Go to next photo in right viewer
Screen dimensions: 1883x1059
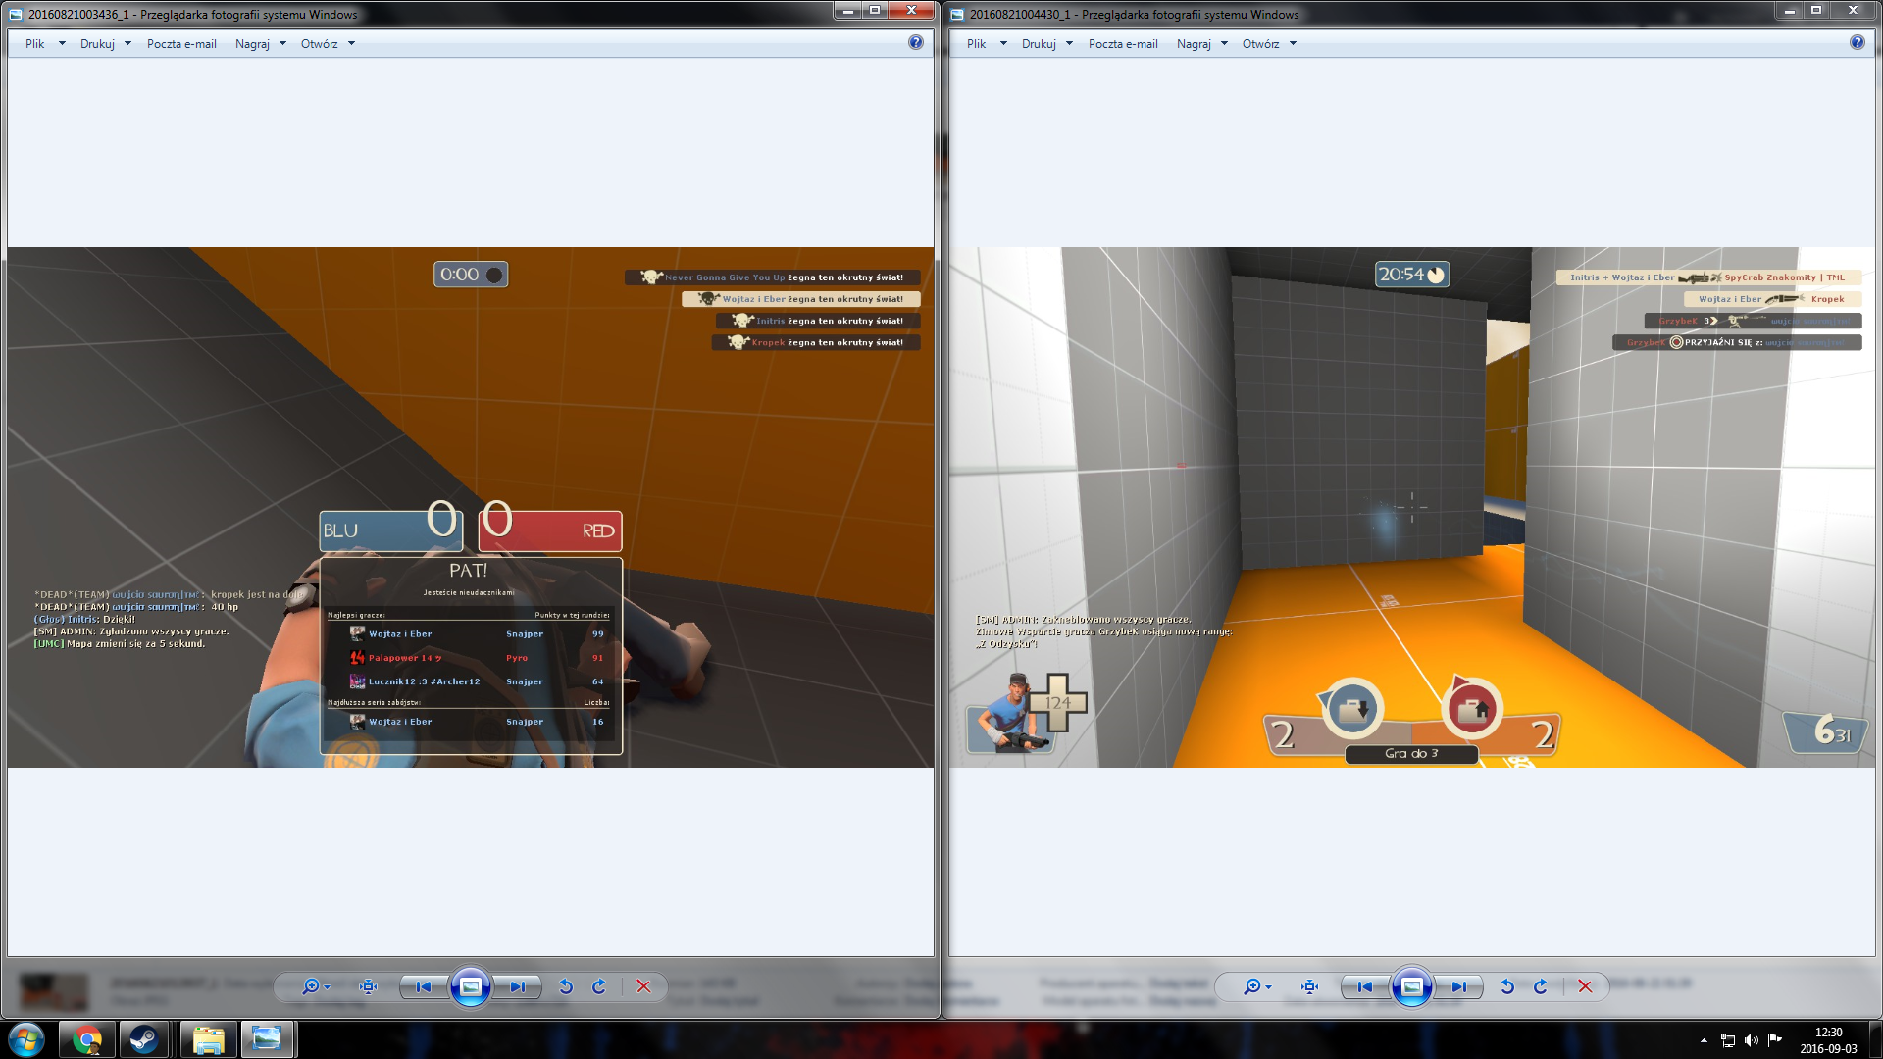click(x=1458, y=986)
